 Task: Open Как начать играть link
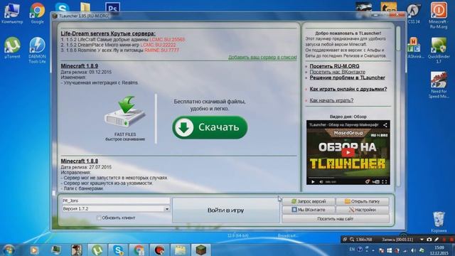pos(331,100)
